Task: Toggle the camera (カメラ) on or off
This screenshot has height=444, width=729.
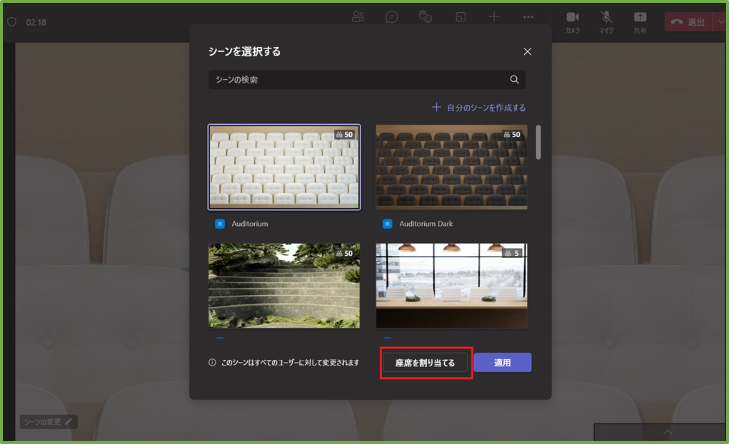Action: click(573, 21)
